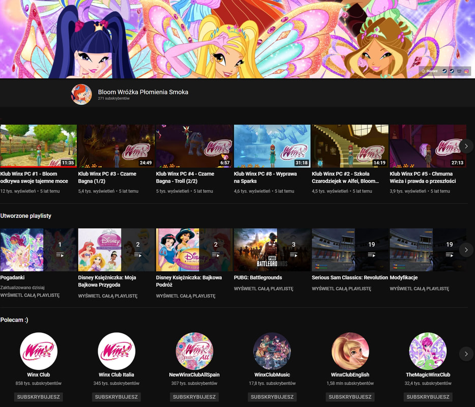Viewport: 475px width, 407px height.
Task: Open the TheMagicWinxClub channel avatar
Action: pos(428,351)
